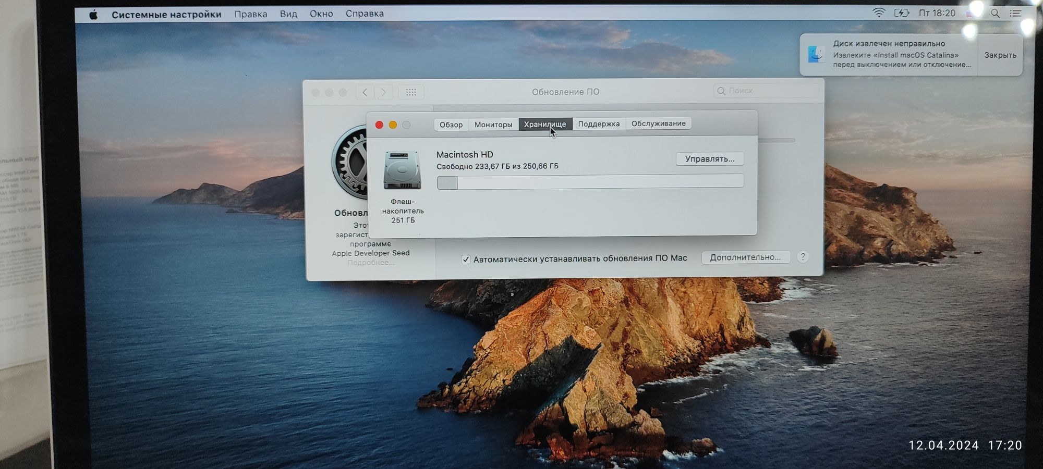This screenshot has width=1043, height=469.
Task: Close the disk ejected notification
Action: (x=1000, y=55)
